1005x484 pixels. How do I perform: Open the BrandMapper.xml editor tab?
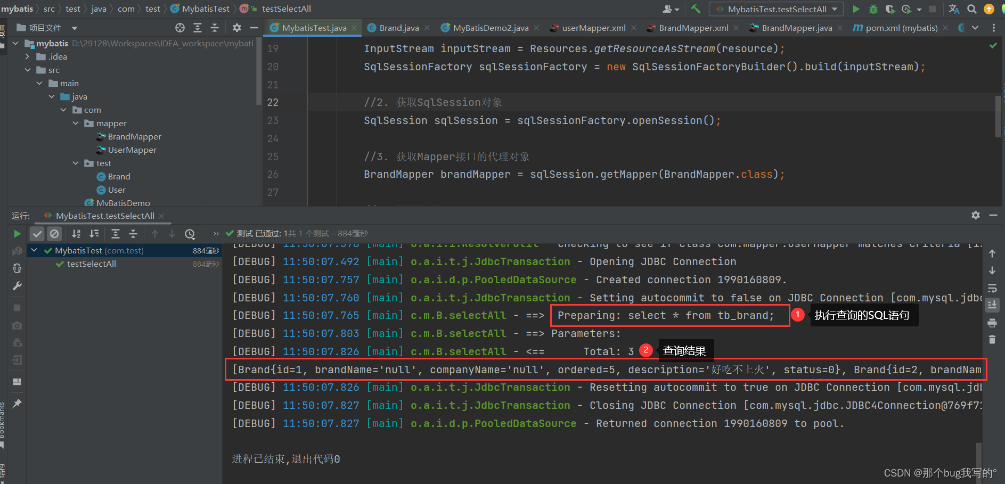[x=693, y=28]
